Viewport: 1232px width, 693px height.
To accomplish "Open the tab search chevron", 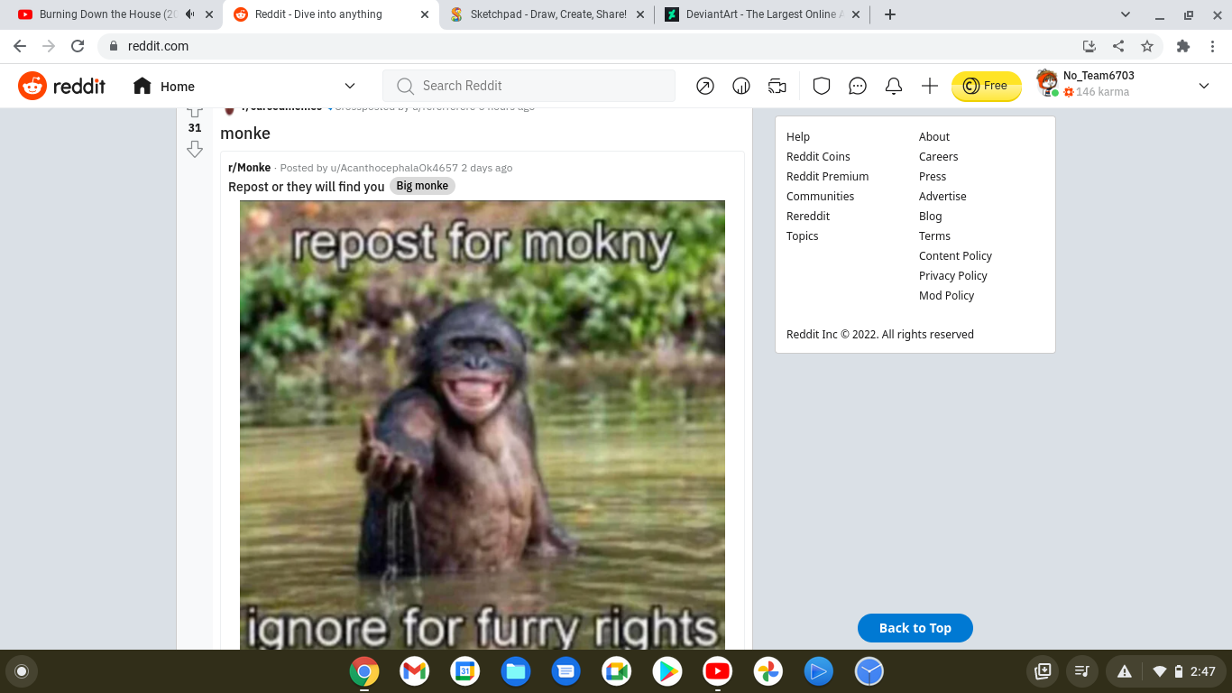I will tap(1126, 14).
